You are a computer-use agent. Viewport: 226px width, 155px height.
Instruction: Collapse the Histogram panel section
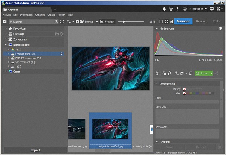(157, 29)
